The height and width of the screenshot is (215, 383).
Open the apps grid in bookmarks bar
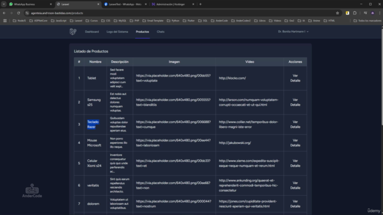[5, 21]
